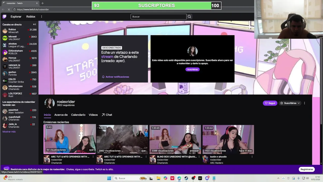323x182 pixels.
Task: Open the 0:43 recent broadcast thumbnail
Action: (70, 139)
